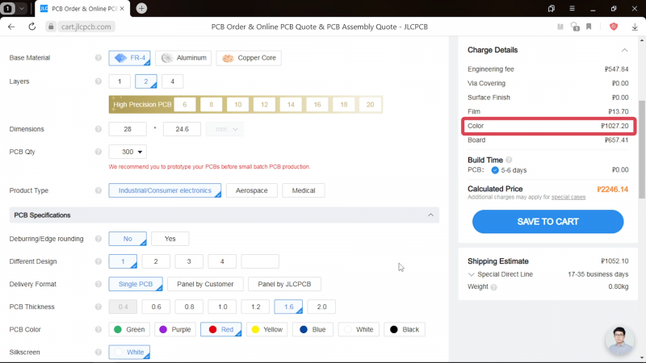Choose Panel by Customer delivery format
Viewport: 646px width, 363px height.
click(x=205, y=284)
